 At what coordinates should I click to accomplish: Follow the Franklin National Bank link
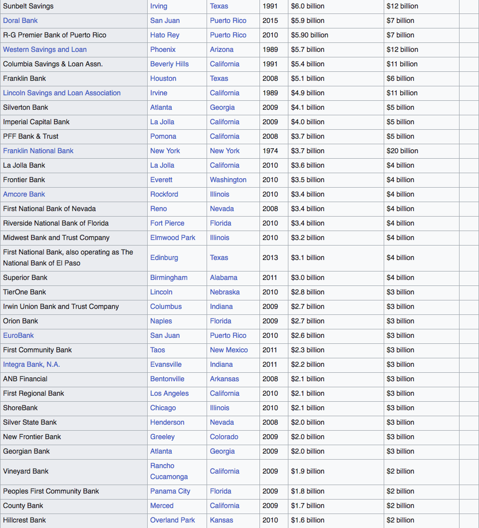pyautogui.click(x=38, y=151)
